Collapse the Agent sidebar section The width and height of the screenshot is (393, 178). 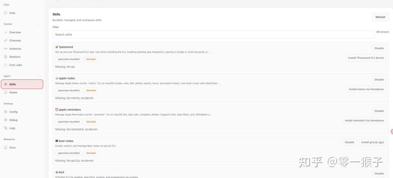pyautogui.click(x=39, y=76)
